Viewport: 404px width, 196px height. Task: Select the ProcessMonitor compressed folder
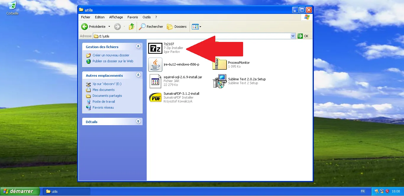click(x=219, y=64)
